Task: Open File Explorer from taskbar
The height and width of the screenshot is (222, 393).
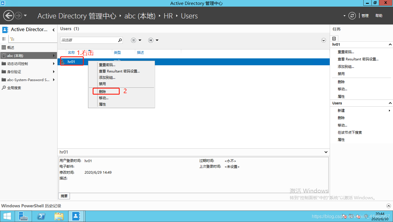Action: point(59,216)
